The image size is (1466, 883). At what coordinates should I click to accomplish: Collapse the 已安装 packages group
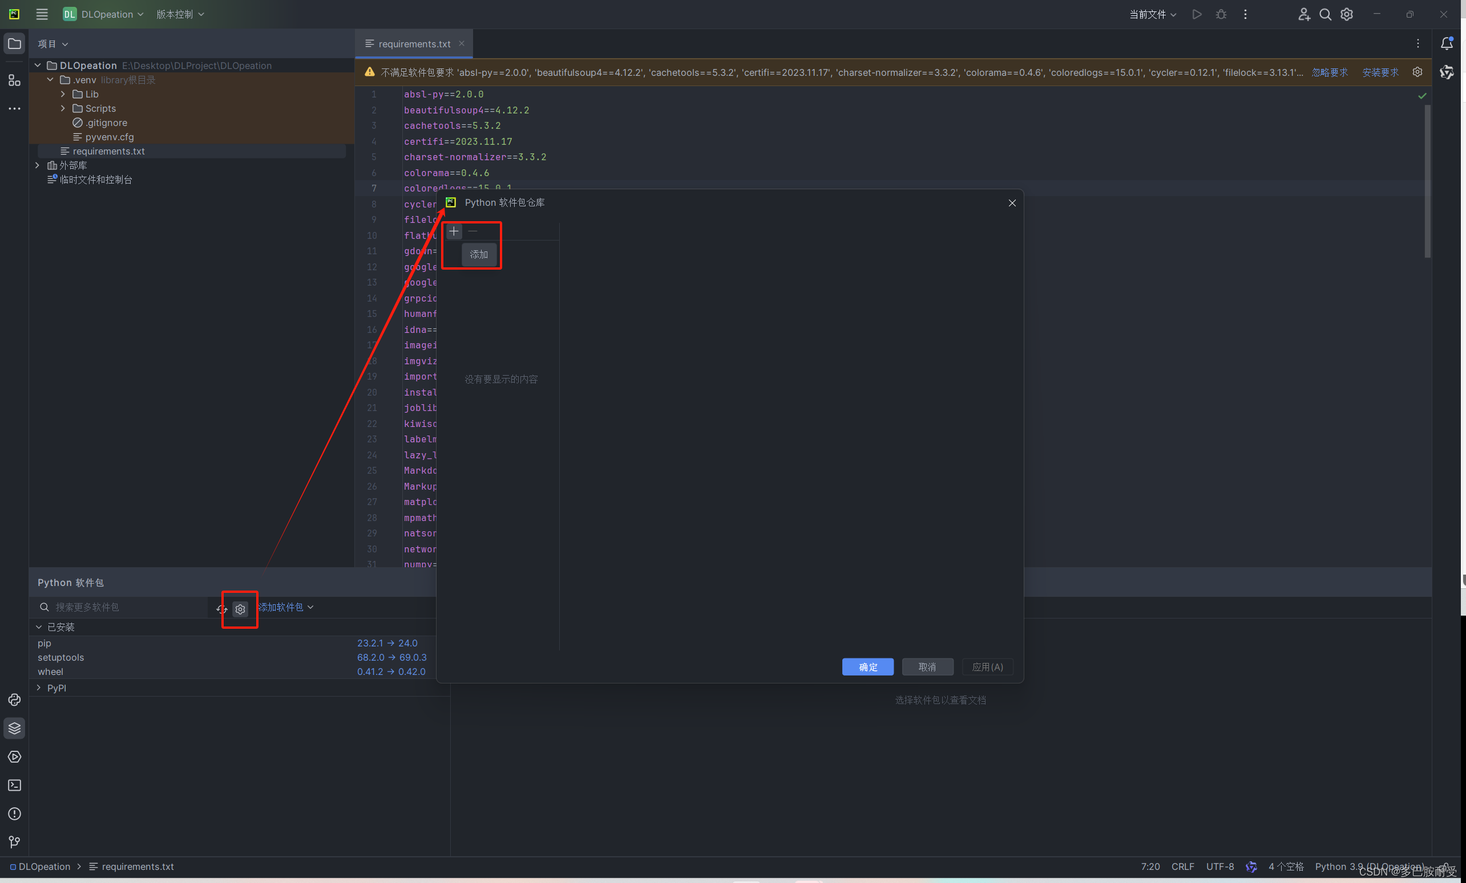pos(39,627)
